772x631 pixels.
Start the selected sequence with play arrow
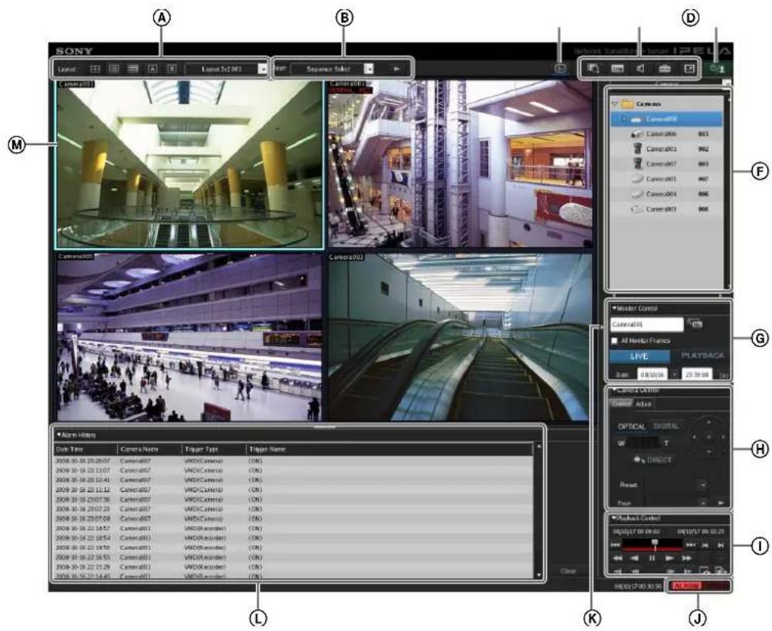point(397,69)
